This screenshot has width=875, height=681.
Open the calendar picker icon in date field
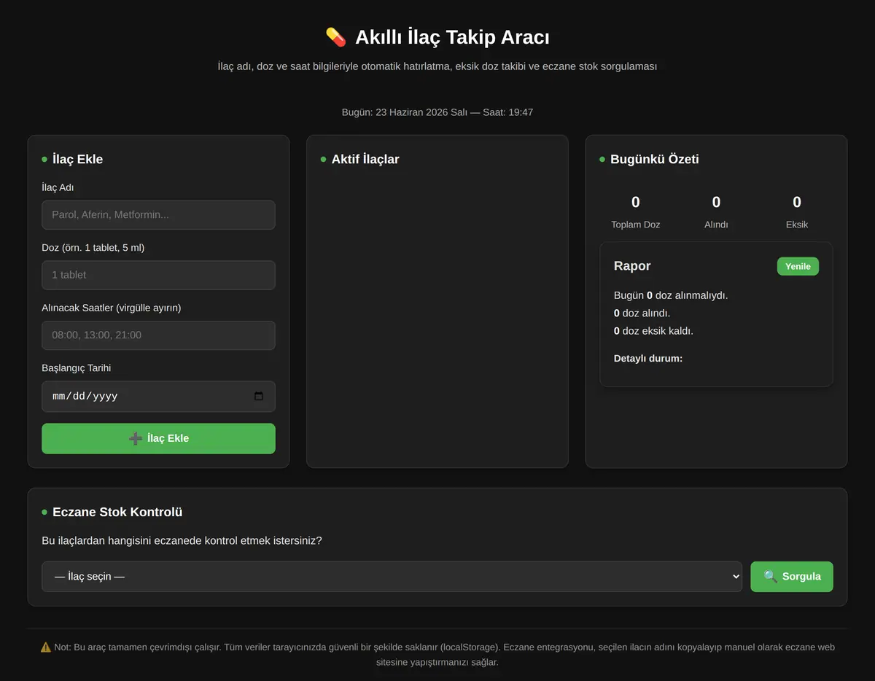tap(259, 396)
